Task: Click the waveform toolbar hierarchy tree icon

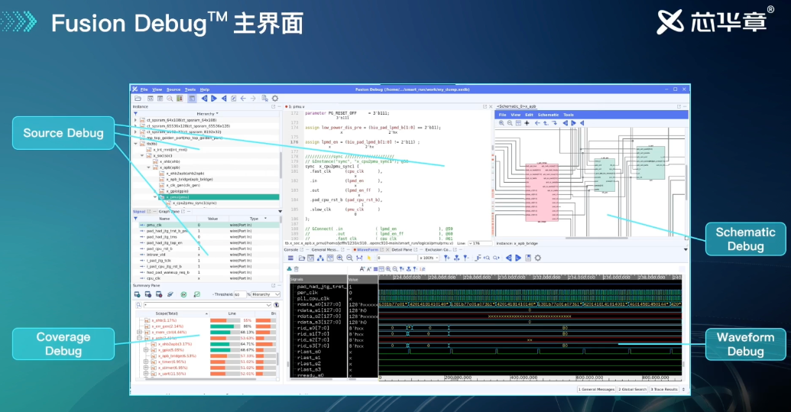Action: [320, 258]
